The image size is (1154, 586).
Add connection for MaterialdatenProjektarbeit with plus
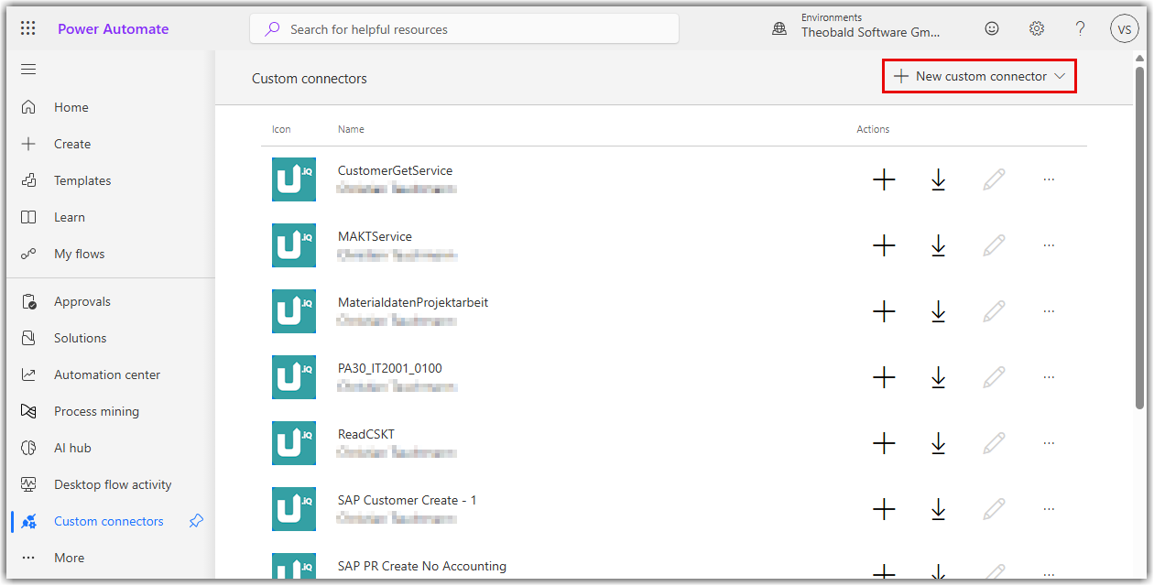pos(884,311)
